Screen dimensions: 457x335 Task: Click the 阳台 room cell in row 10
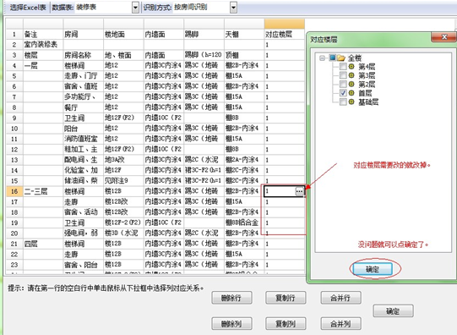pyautogui.click(x=84, y=129)
